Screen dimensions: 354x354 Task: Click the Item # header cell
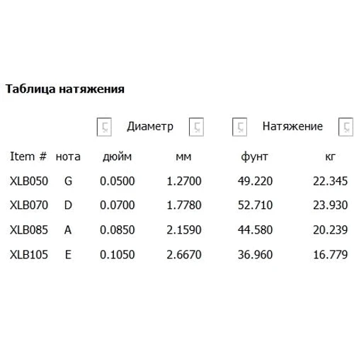coord(28,156)
